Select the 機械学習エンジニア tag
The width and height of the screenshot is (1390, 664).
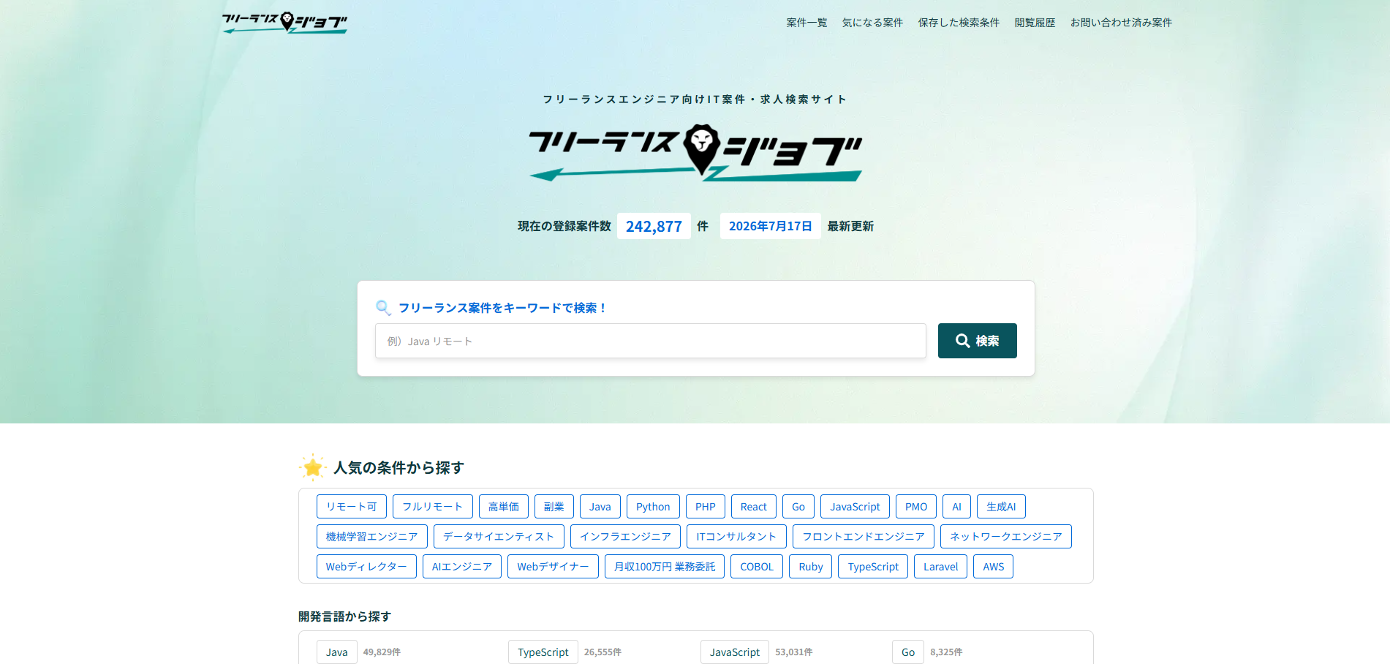click(372, 537)
